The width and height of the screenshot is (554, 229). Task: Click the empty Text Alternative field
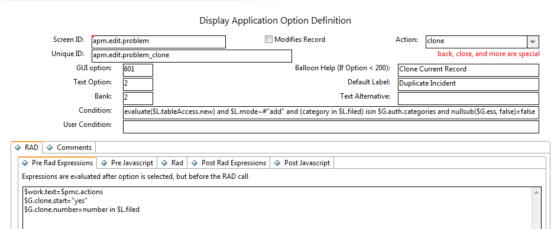click(468, 98)
